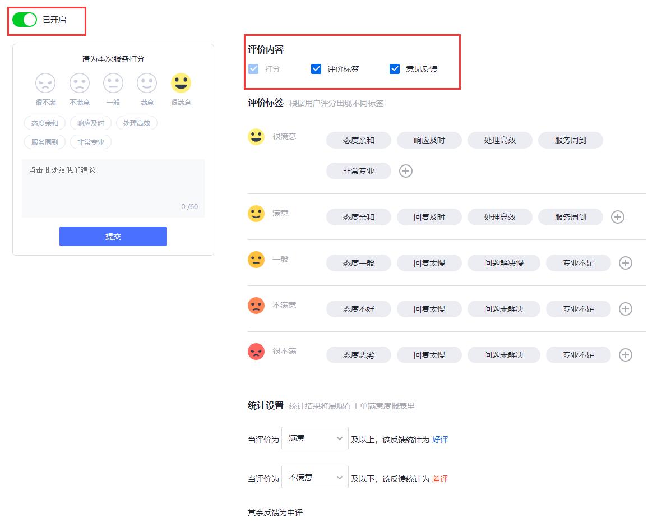Image resolution: width=671 pixels, height=522 pixels.
Task: Select the 不满意 emoji face in the preview
Action: [79, 82]
